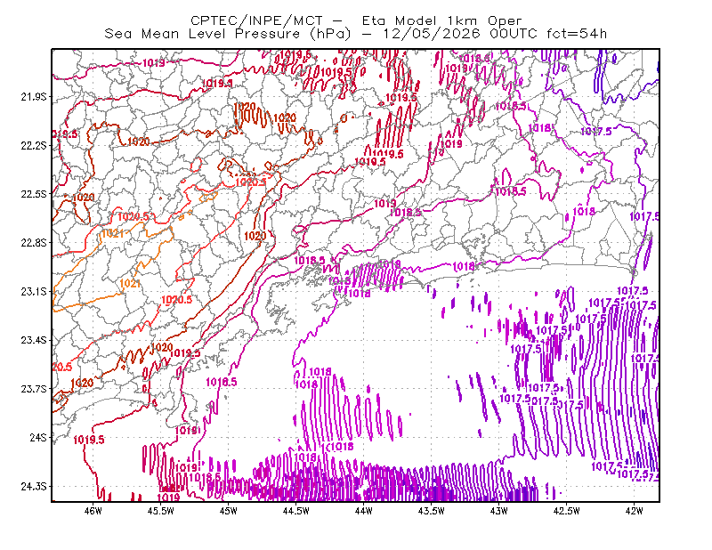Click the longitude label "44.5W"
This screenshot has height=550, width=712.
point(296,511)
